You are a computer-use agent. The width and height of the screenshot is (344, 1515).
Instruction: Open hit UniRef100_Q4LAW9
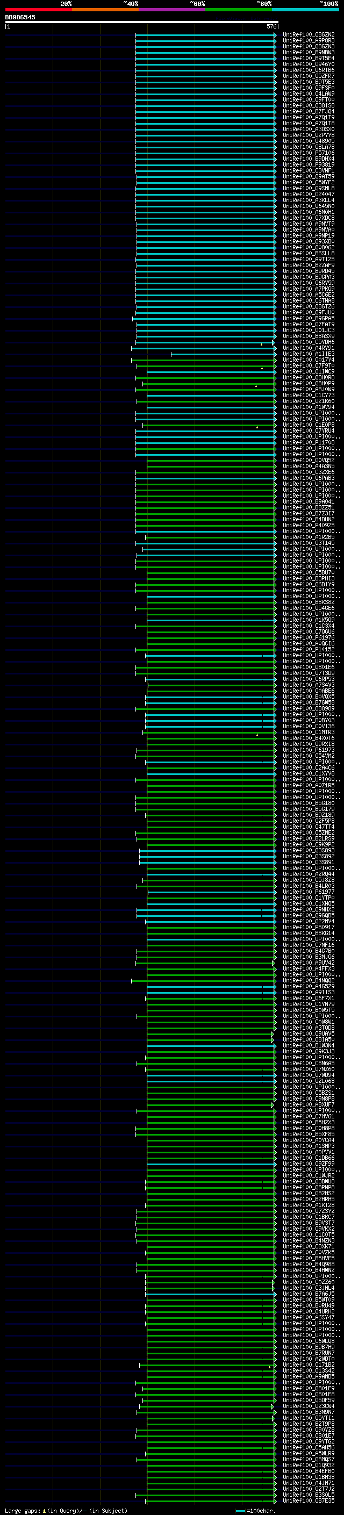[x=309, y=94]
